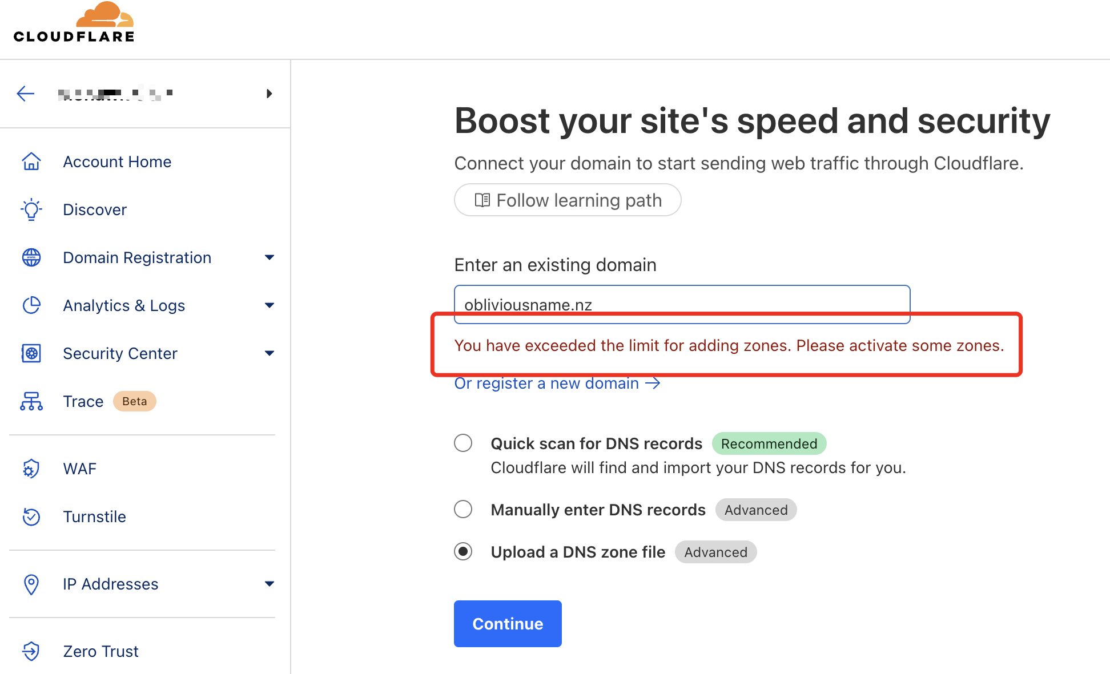Click the Cloudflare logo

pos(74,23)
